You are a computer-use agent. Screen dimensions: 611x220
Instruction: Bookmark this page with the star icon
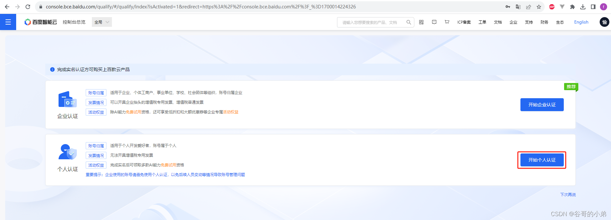click(x=539, y=7)
